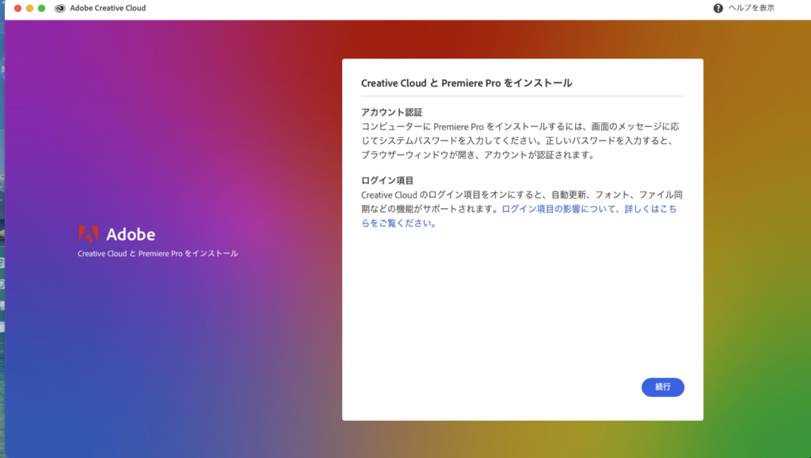Click the subtitle under the Adobe logo
Image resolution: width=811 pixels, height=458 pixels.
coord(158,254)
